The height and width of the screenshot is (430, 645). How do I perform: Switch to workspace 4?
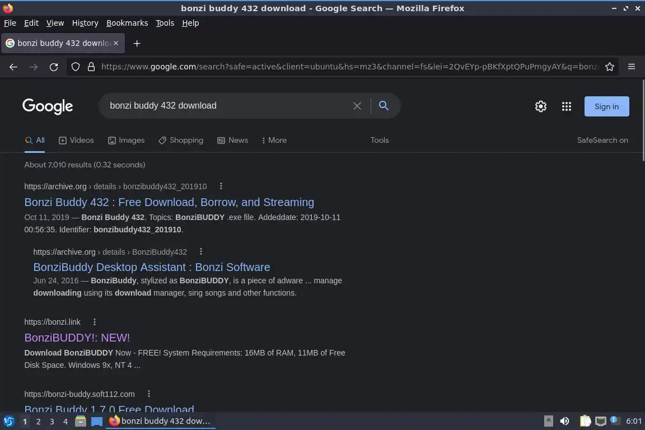tap(65, 422)
